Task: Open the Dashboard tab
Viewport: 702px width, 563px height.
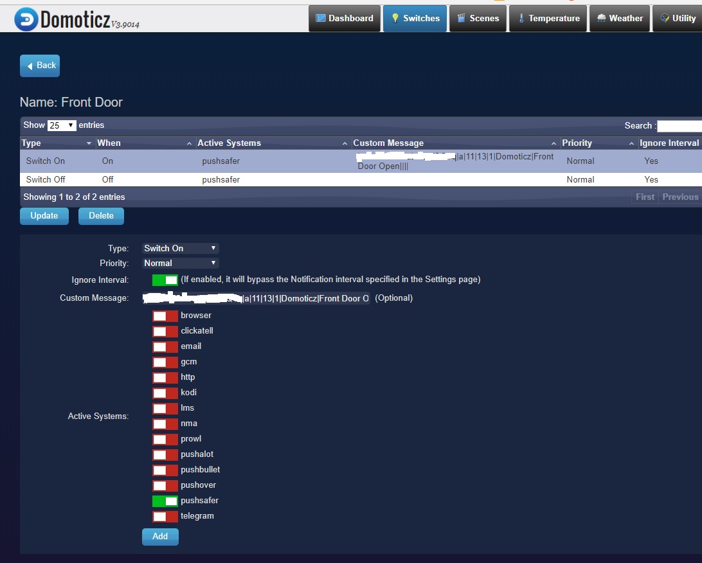Action: (x=345, y=19)
